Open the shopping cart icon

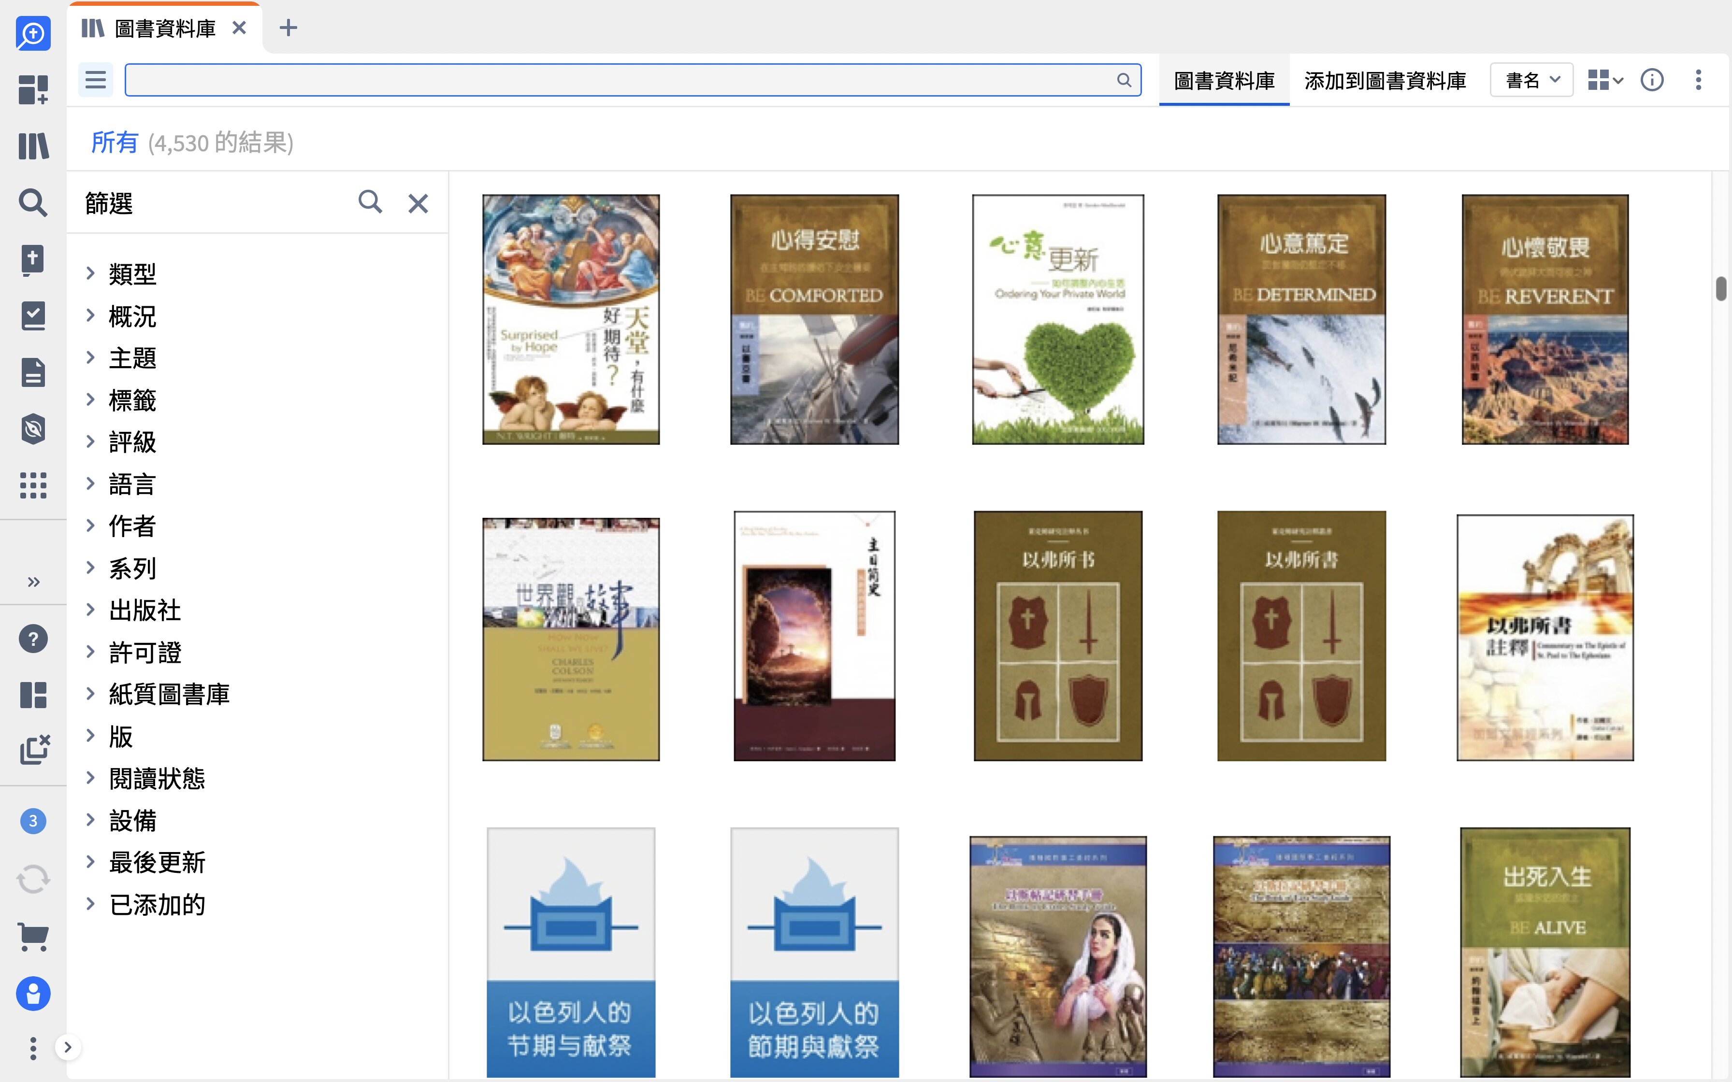point(33,936)
